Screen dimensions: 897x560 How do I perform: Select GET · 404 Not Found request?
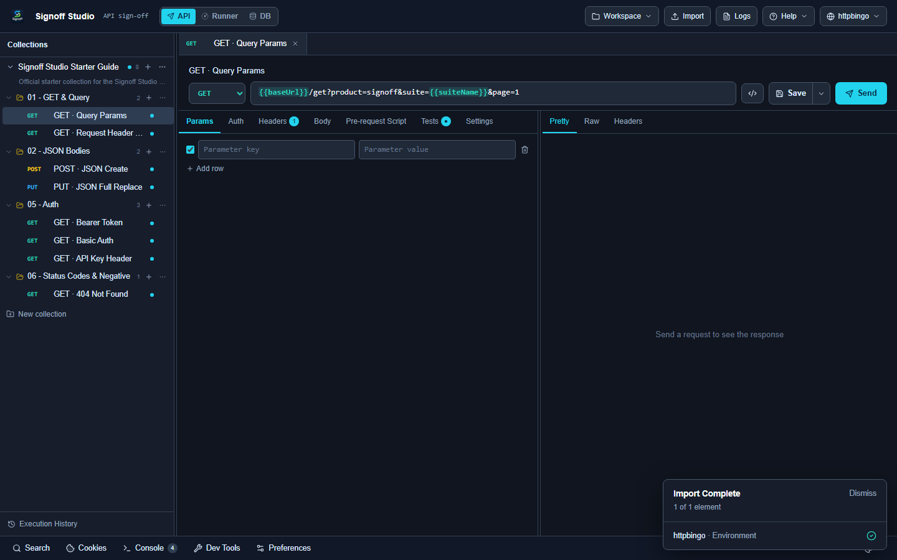pyautogui.click(x=88, y=294)
